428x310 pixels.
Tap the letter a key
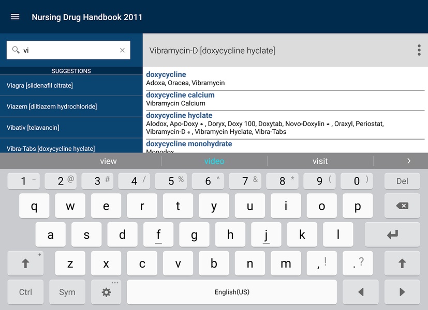point(51,235)
